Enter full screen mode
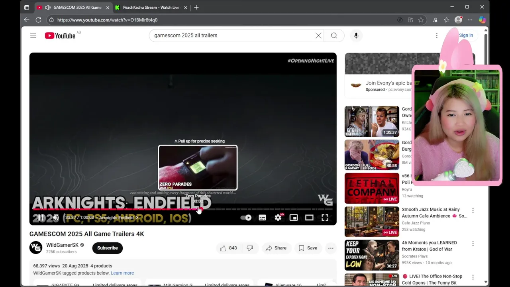The width and height of the screenshot is (510, 287). click(325, 218)
